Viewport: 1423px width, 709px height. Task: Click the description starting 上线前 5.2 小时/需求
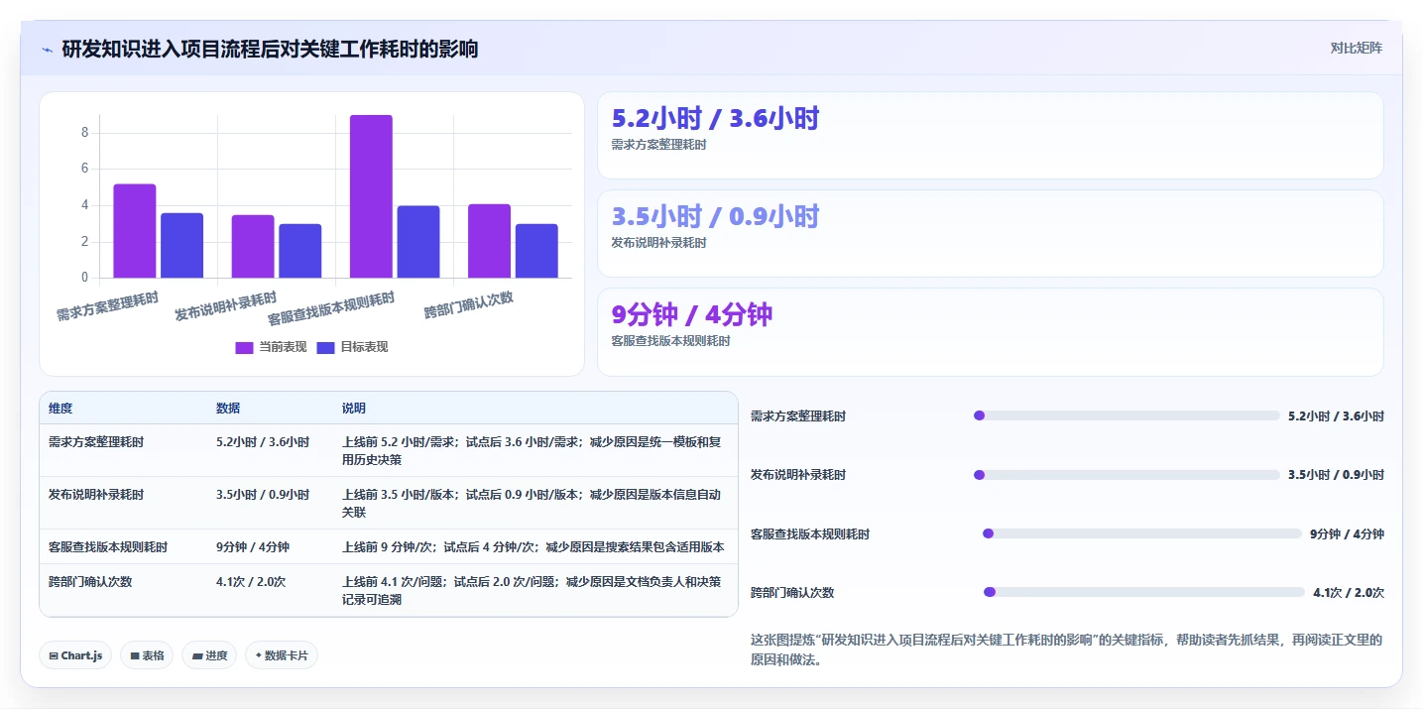532,451
